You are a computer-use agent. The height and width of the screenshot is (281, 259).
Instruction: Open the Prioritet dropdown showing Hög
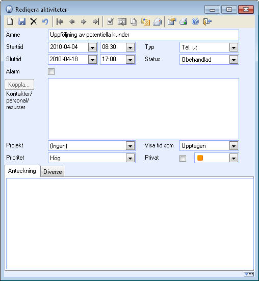pyautogui.click(x=92, y=158)
